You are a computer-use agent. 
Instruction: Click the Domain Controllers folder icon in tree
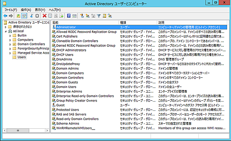pyautogui.click(x=15, y=44)
